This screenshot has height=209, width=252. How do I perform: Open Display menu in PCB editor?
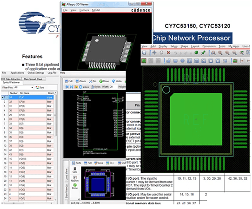tap(163, 46)
